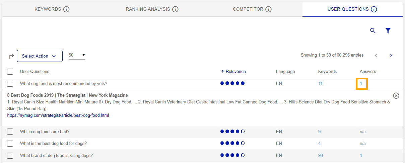This screenshot has width=405, height=163.
Task: Check 'What is the best dog food for dogs?'
Action: pyautogui.click(x=10, y=144)
